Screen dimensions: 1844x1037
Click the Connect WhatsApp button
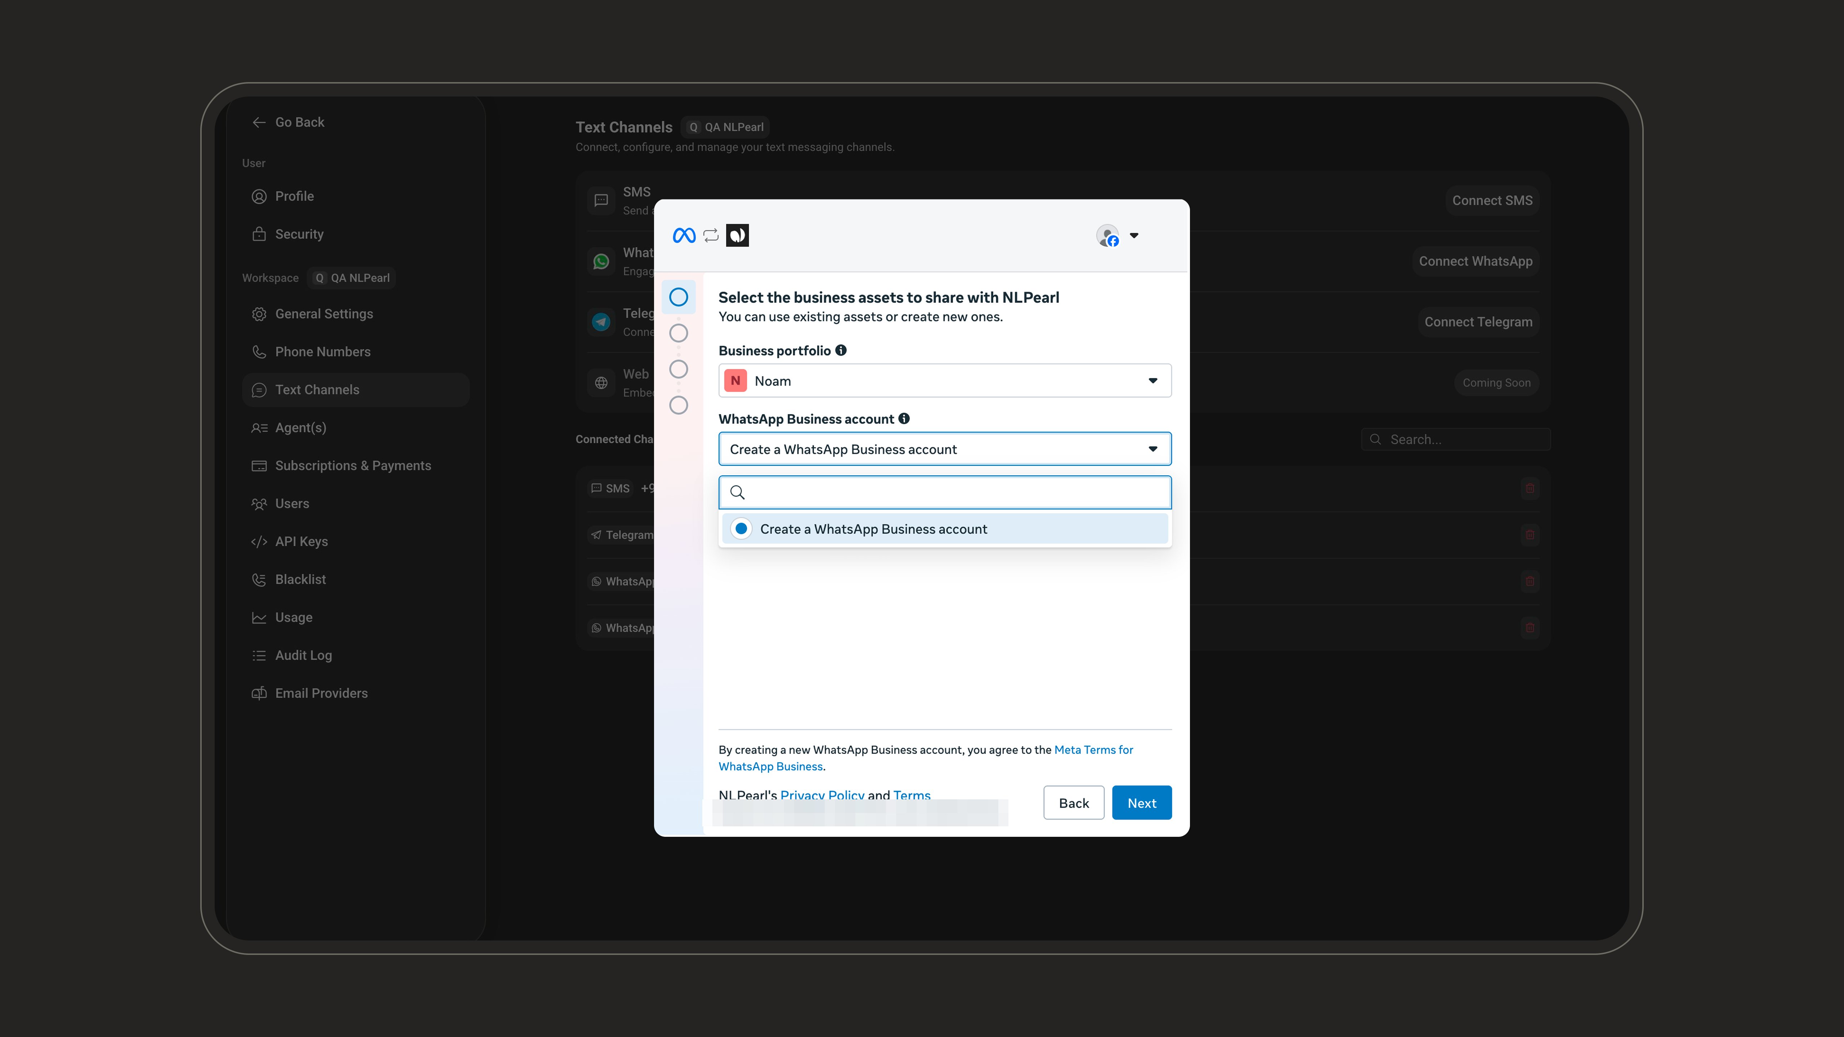1476,261
